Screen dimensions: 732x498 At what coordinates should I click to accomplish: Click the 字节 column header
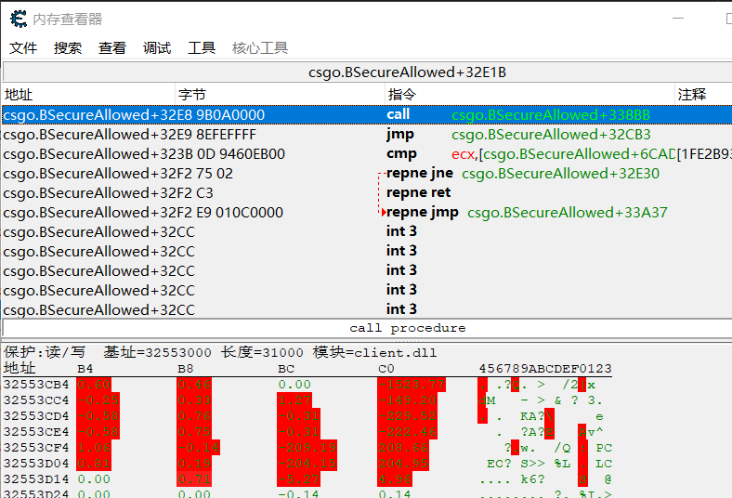click(281, 94)
